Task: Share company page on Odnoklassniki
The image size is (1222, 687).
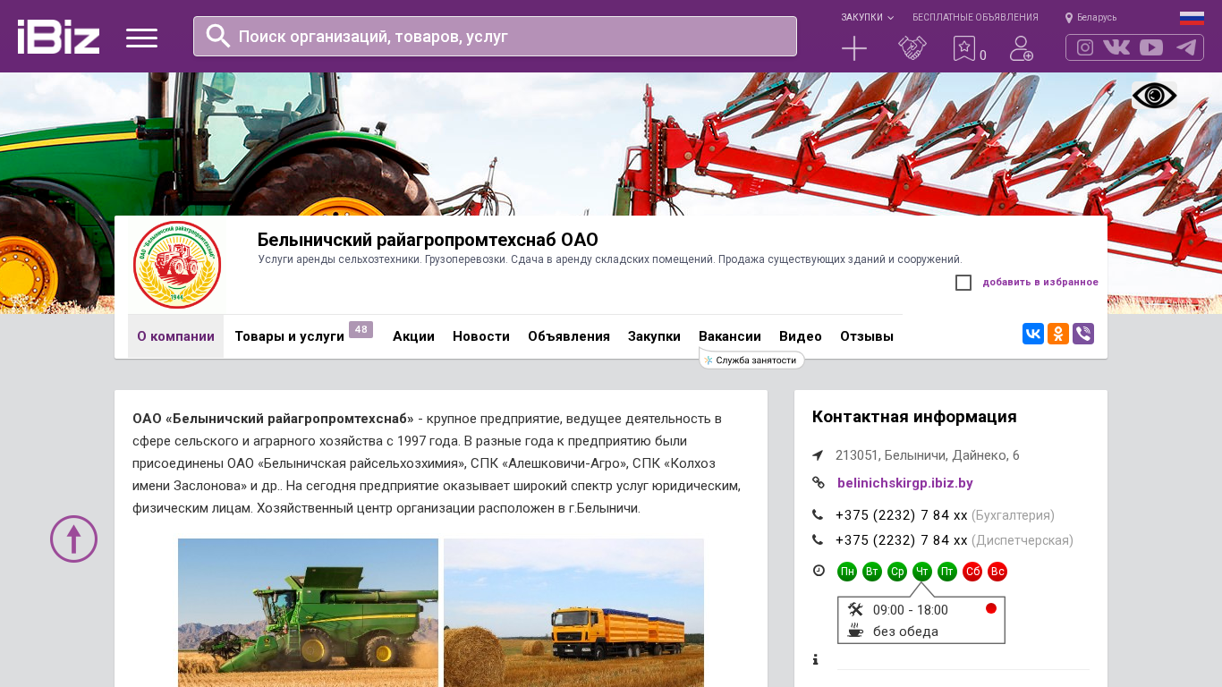Action: (1058, 334)
